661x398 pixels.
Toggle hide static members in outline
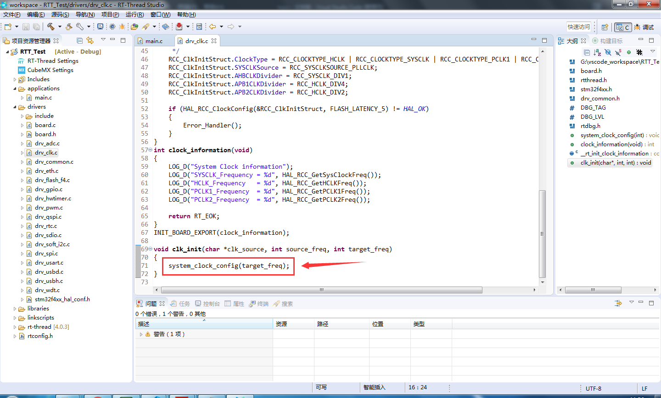pos(618,52)
